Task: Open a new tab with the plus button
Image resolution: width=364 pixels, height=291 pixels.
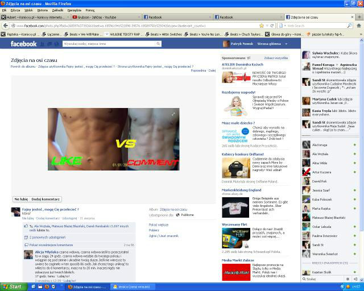Action: click(359, 17)
